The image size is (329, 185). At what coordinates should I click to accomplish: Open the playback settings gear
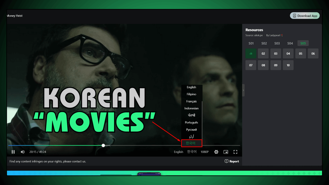coord(216,152)
